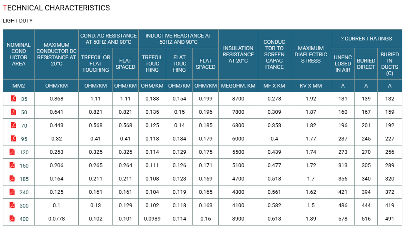Select the Current Ratings header cell
404x228 pixels.
(367, 39)
